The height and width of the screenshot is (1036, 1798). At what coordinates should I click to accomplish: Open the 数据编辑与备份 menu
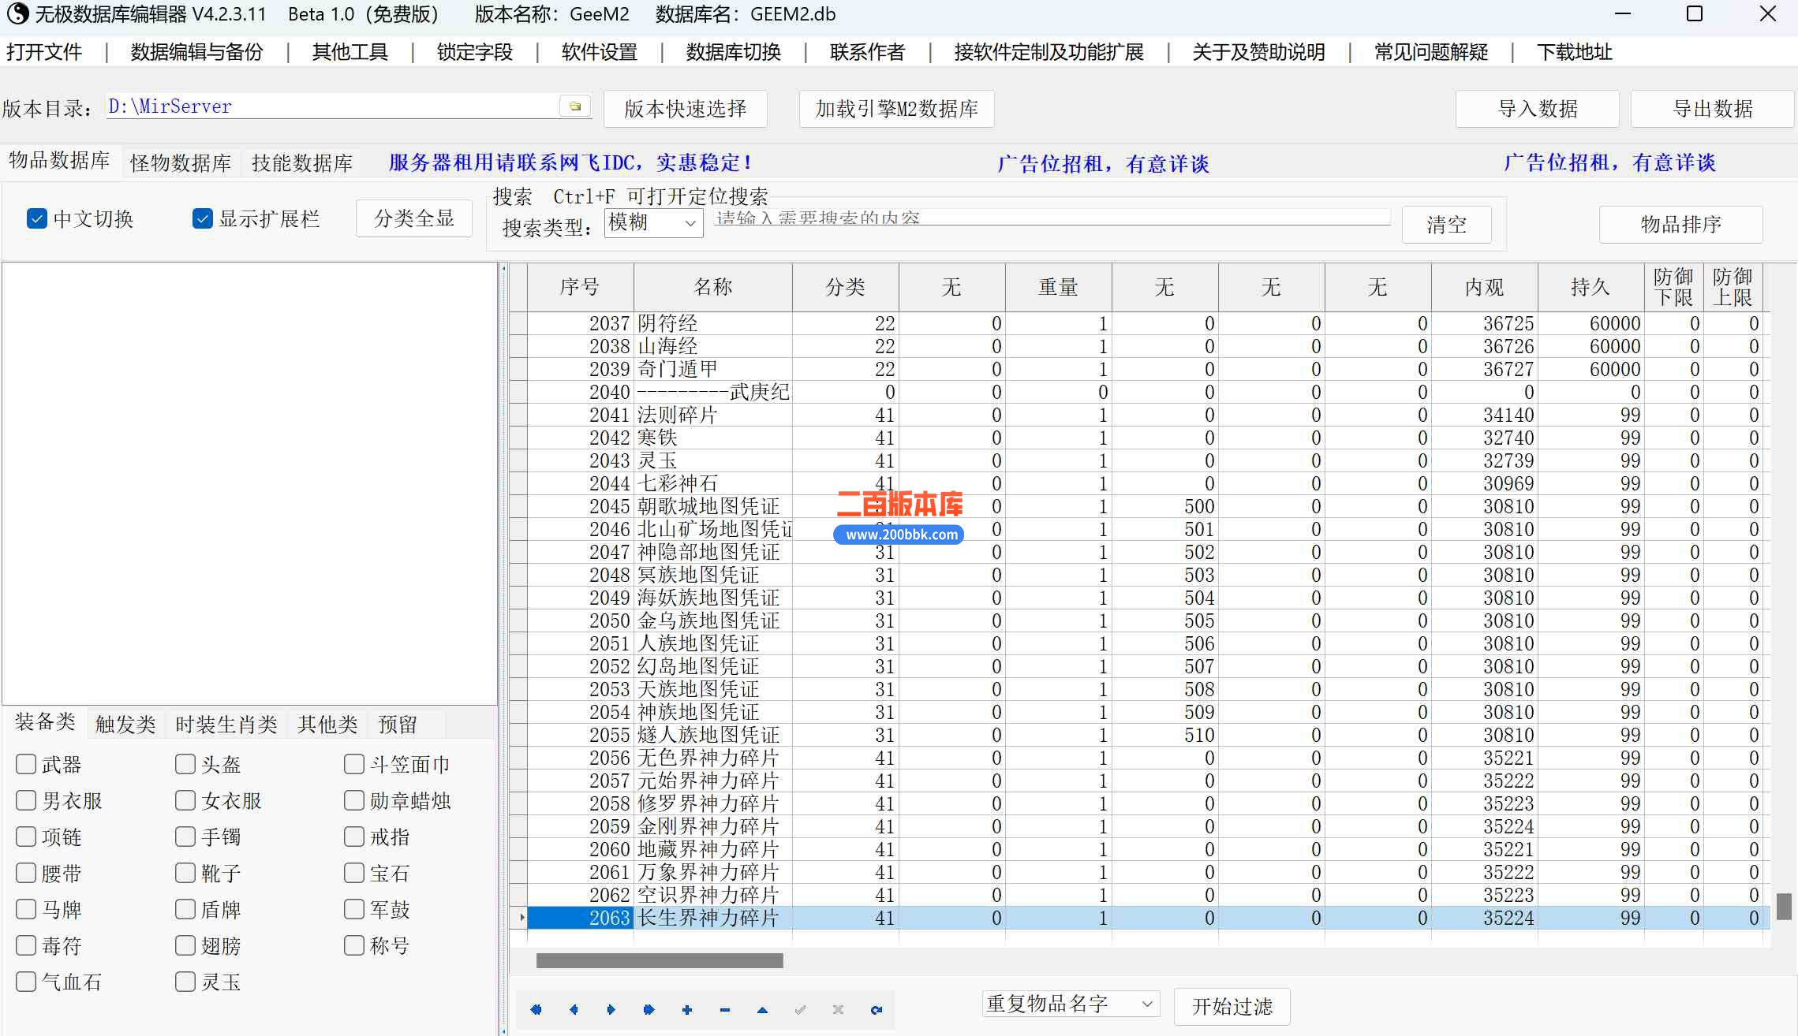pos(197,52)
